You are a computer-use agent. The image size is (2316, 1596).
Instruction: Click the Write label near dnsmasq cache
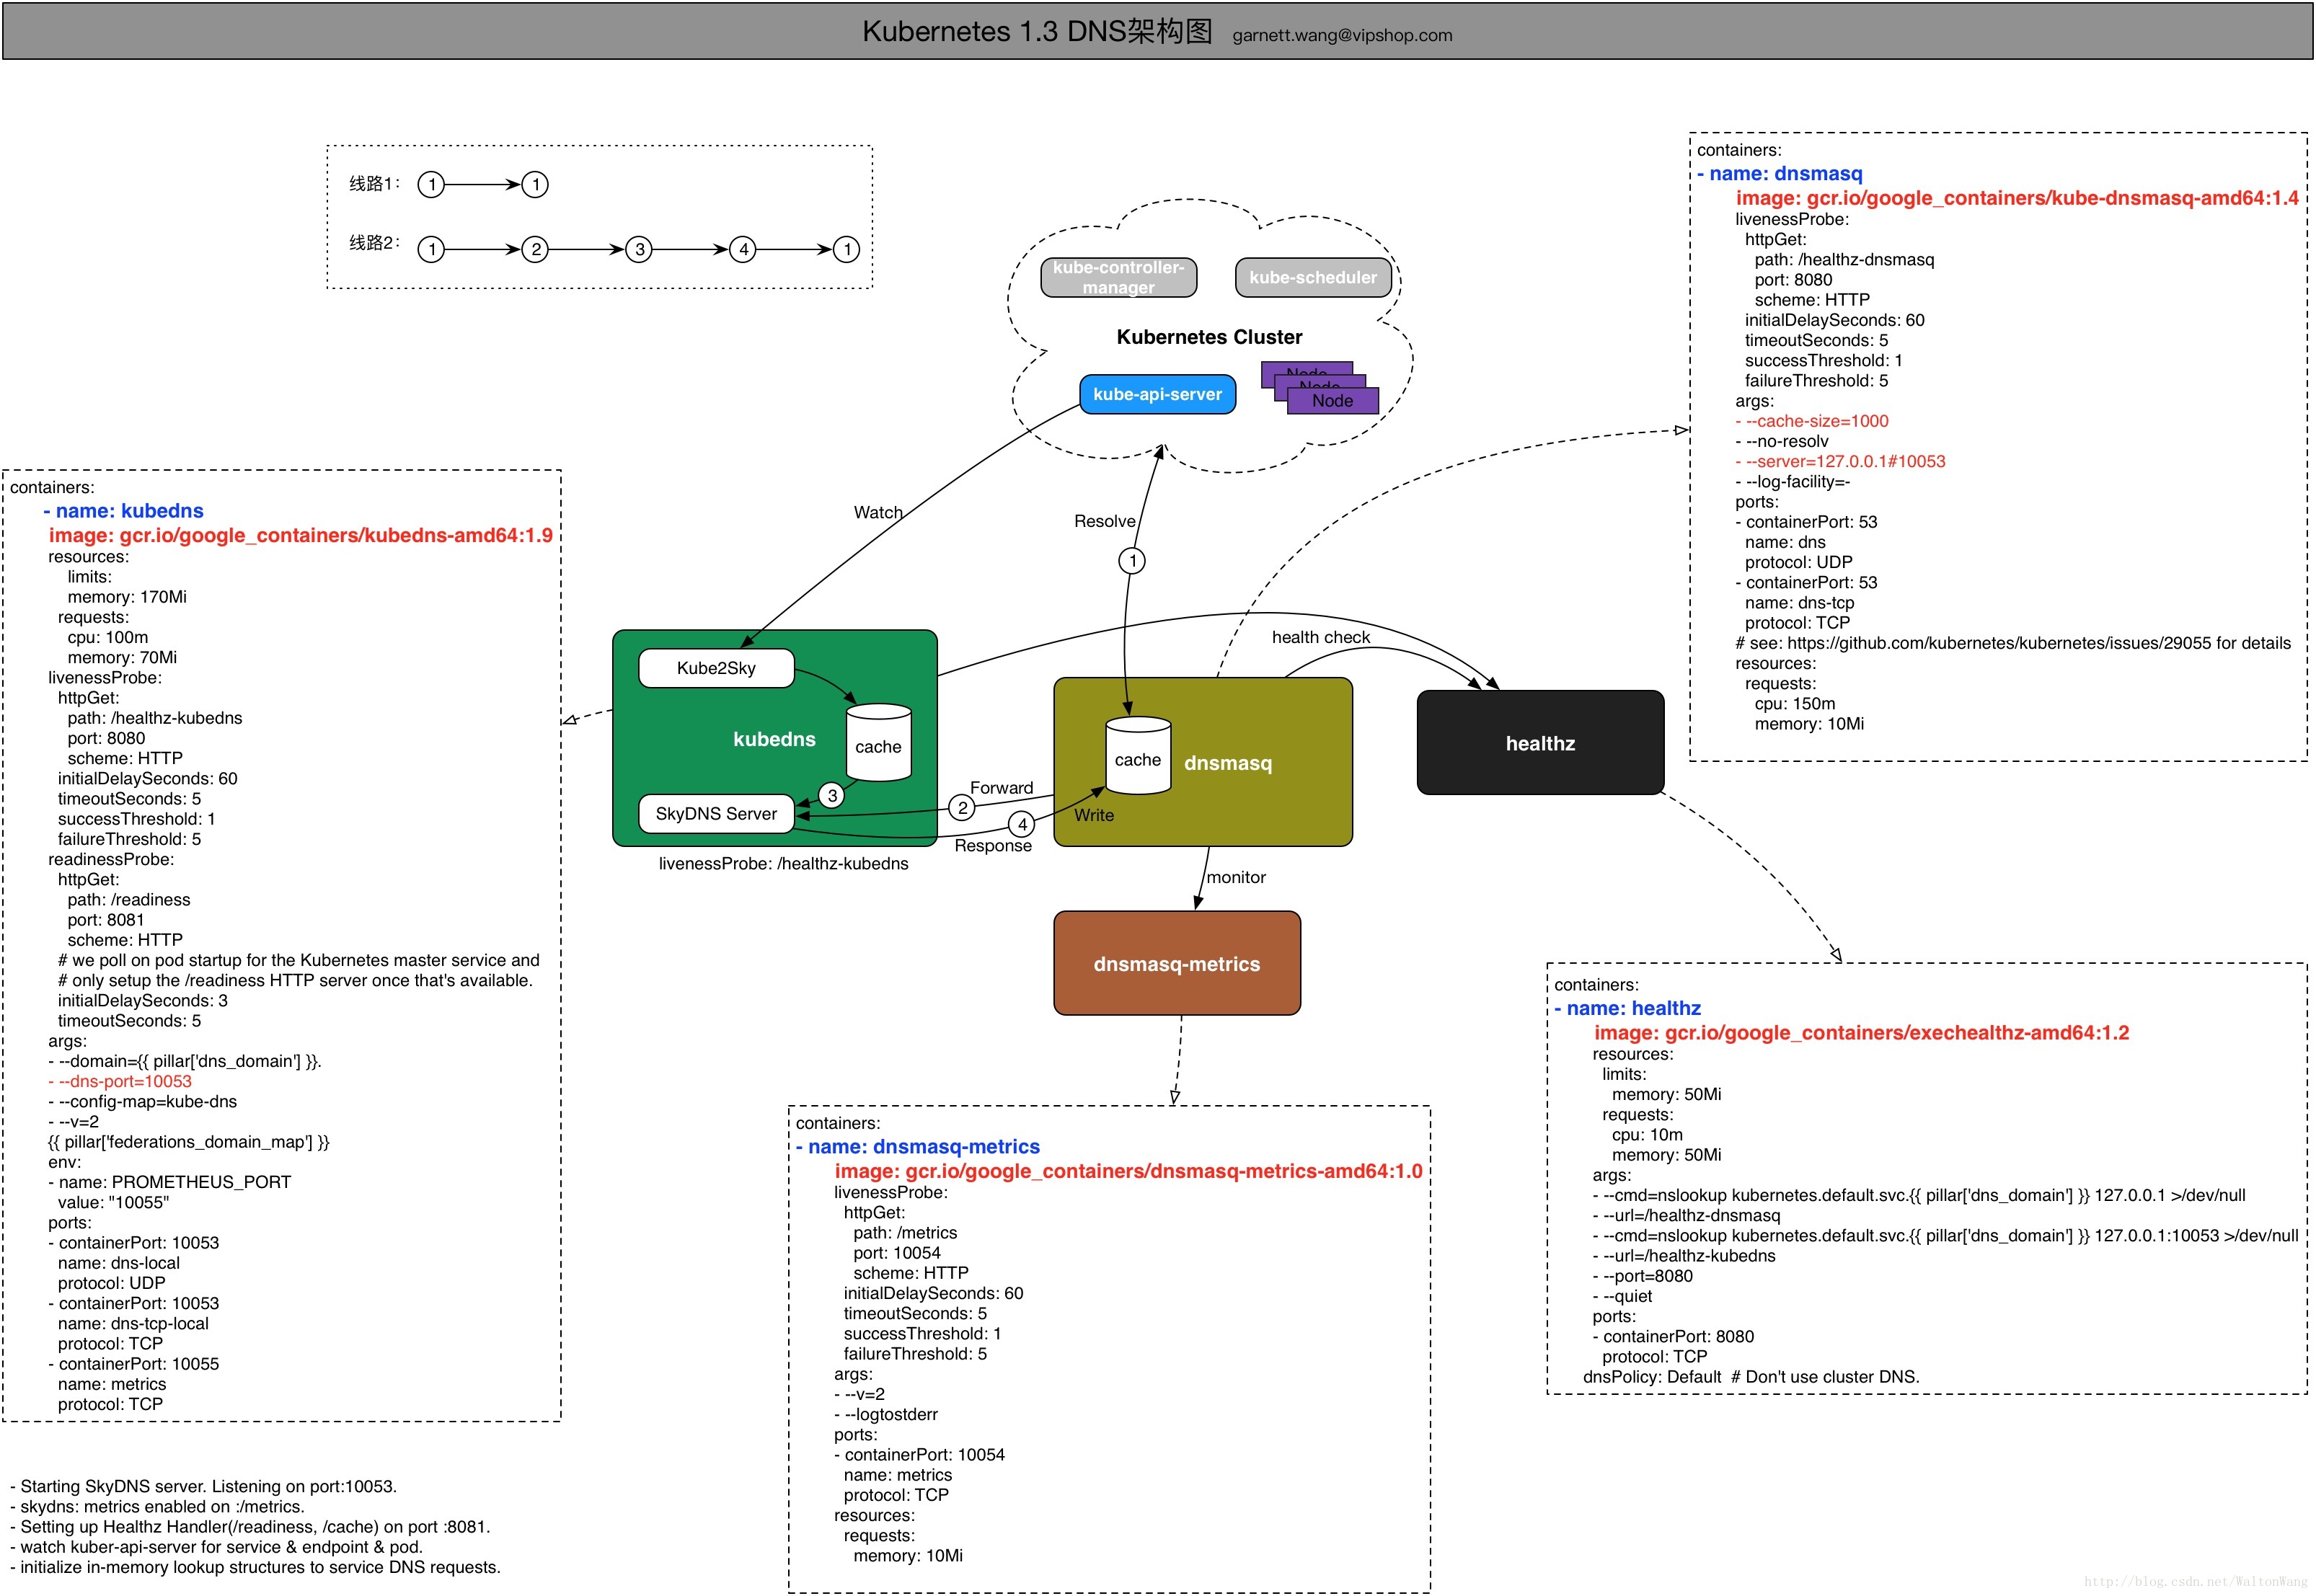point(1094,815)
